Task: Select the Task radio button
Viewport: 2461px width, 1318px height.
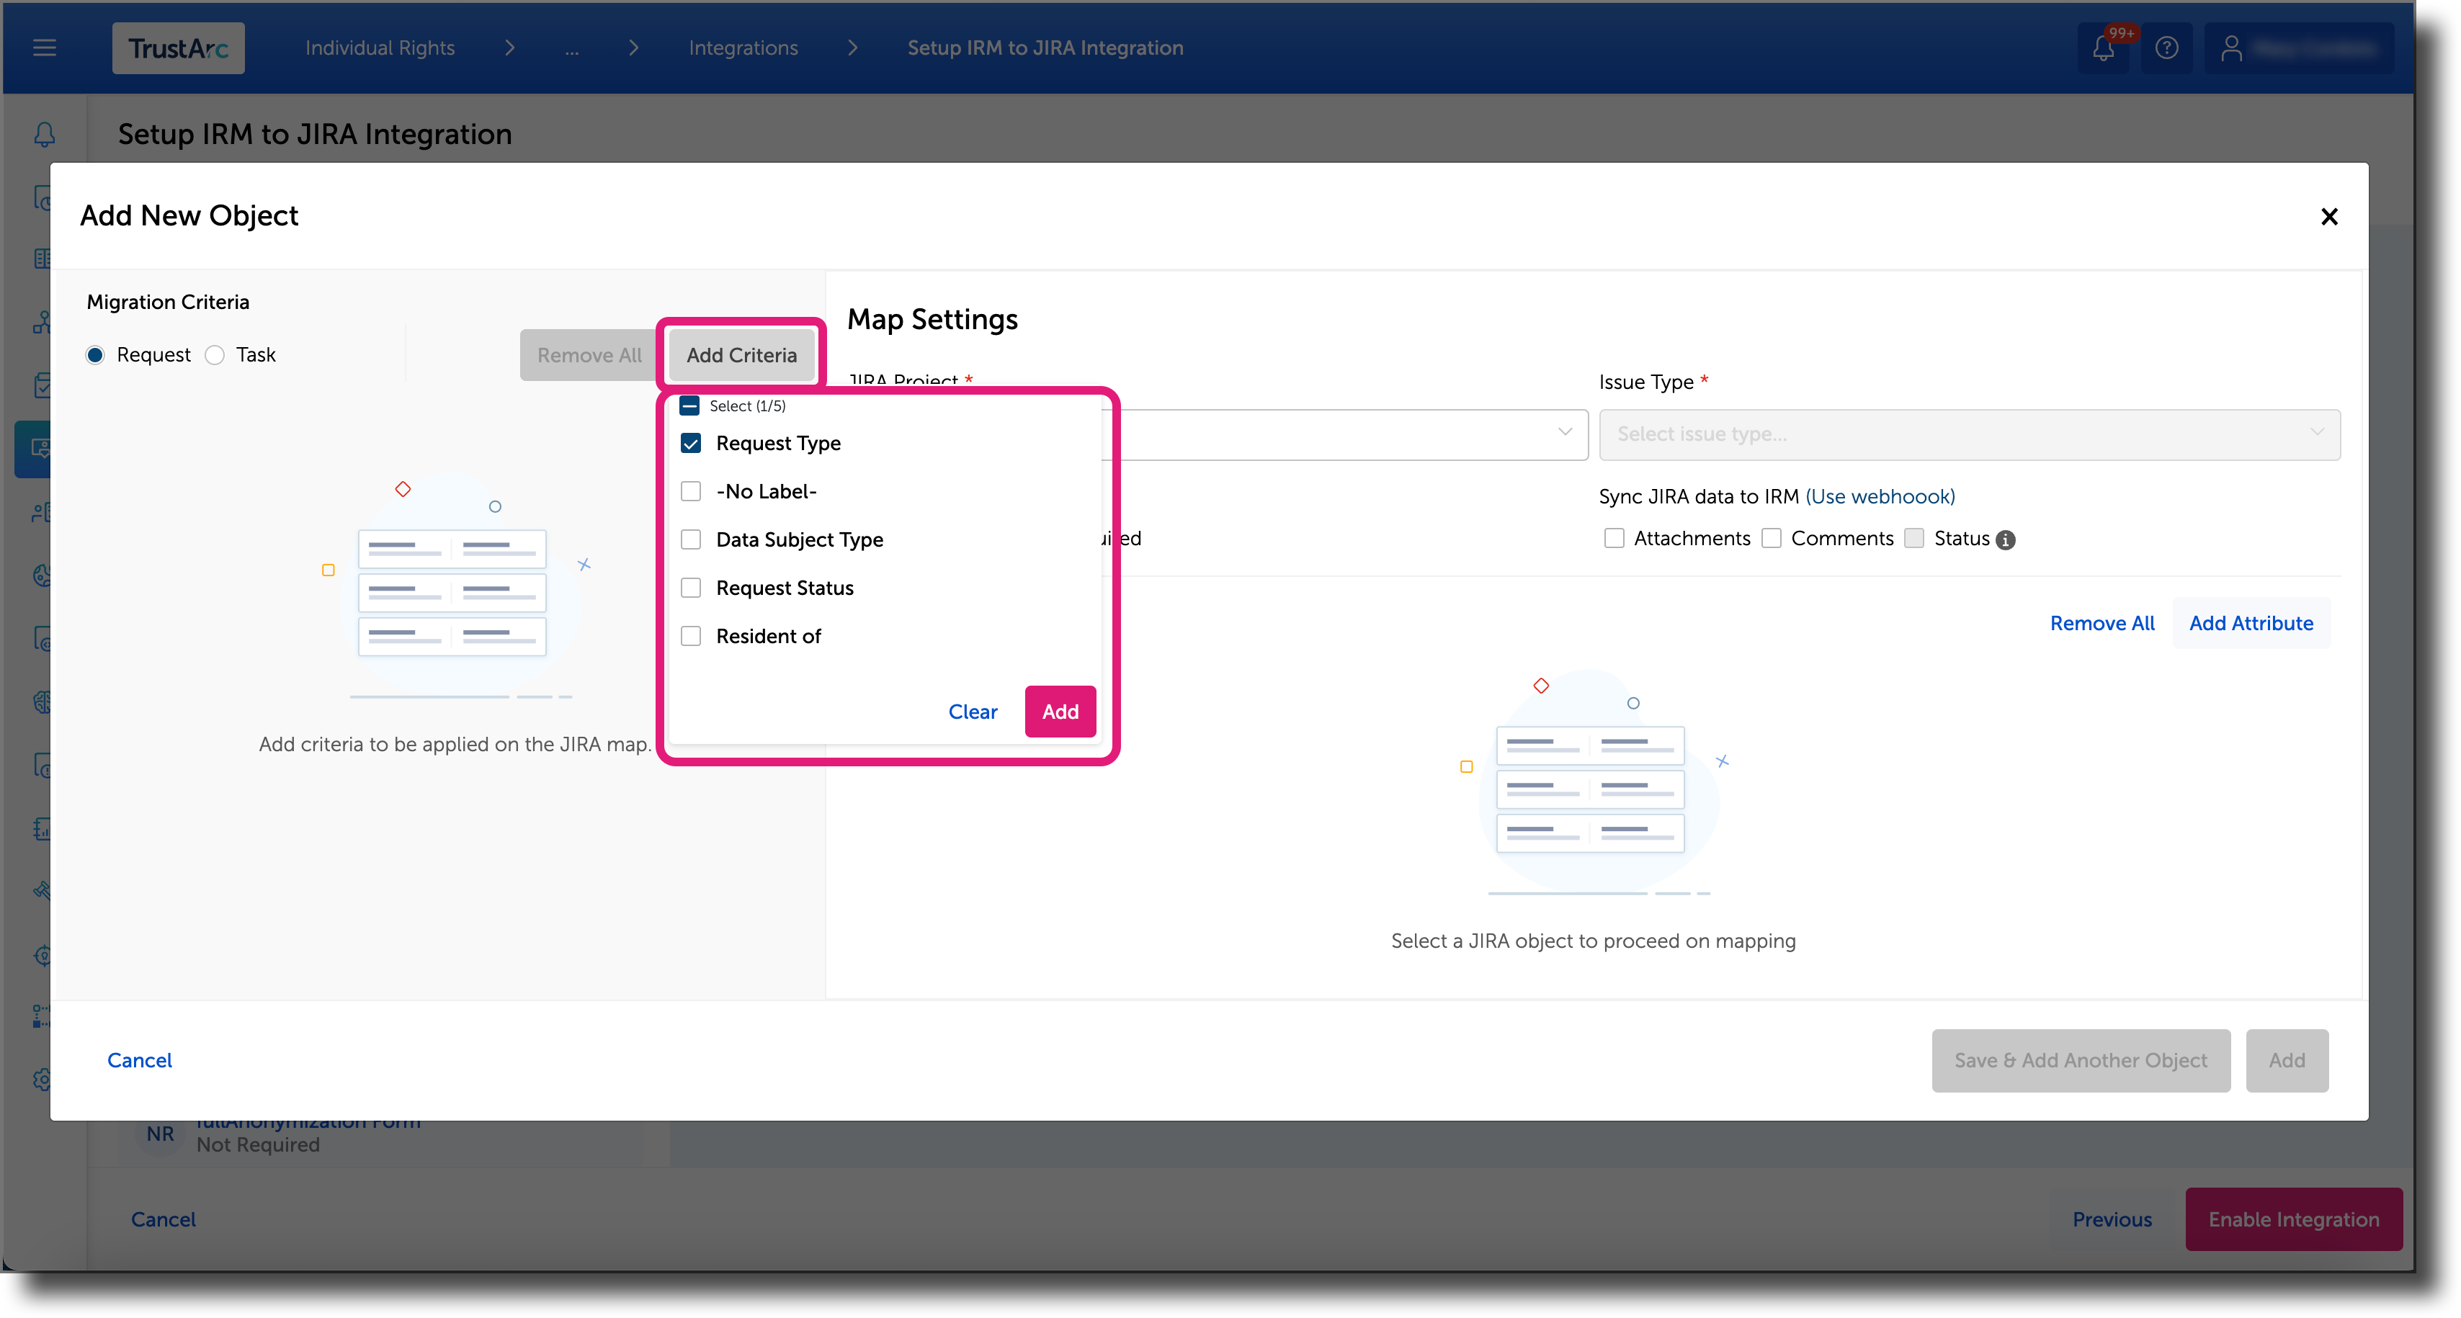Action: (x=214, y=354)
